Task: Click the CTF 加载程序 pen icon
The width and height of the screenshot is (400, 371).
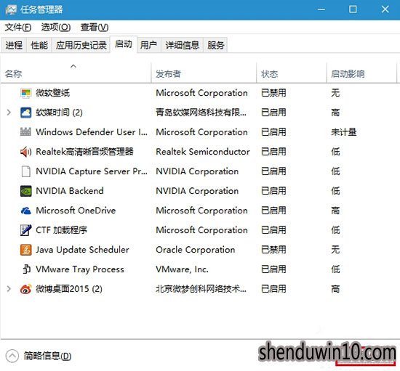Action: click(25, 230)
